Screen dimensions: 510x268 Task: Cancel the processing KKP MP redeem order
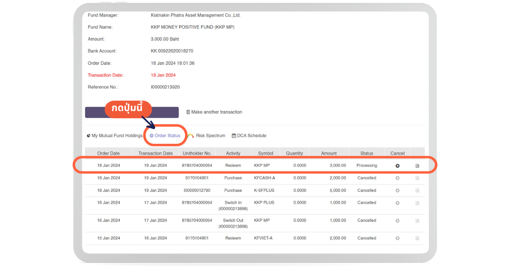[397, 166]
